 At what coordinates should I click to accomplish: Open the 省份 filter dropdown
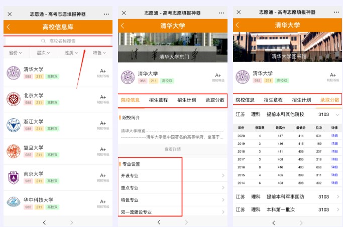click(x=16, y=53)
